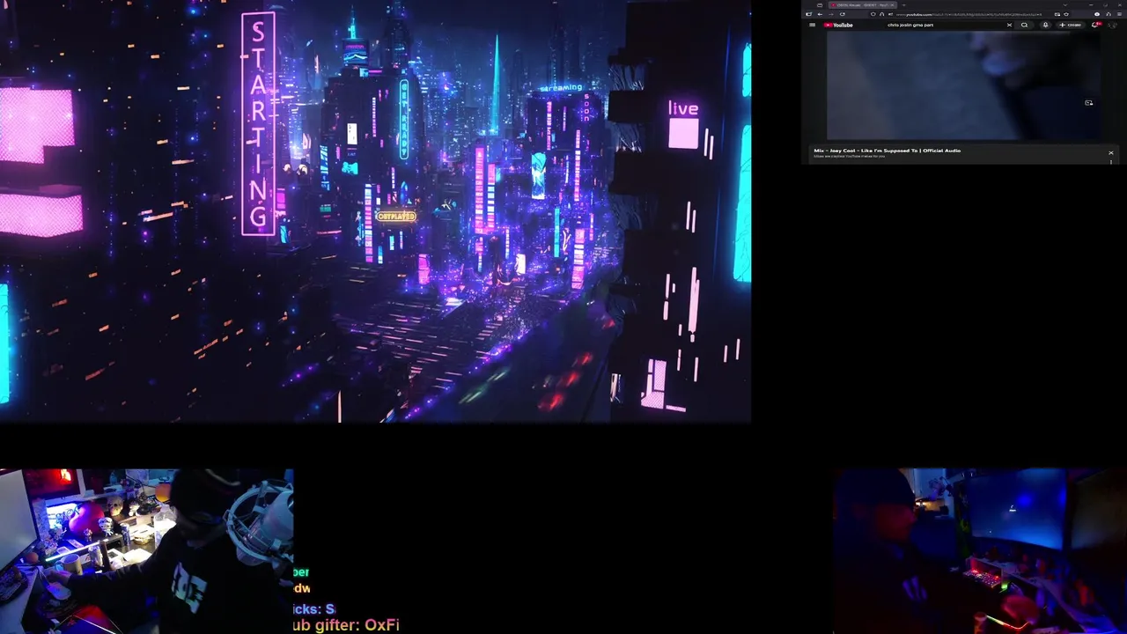Start voice search with microphone icon
1127x634 pixels.
pos(1046,25)
